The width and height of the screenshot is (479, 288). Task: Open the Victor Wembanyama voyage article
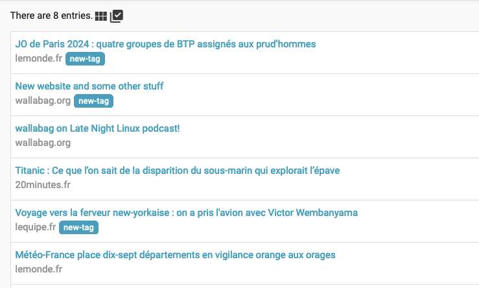[x=186, y=213]
